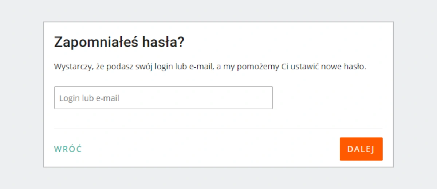437x189 pixels.
Task: Click white space between WRÓĆ and DALEJ
Action: coord(211,149)
